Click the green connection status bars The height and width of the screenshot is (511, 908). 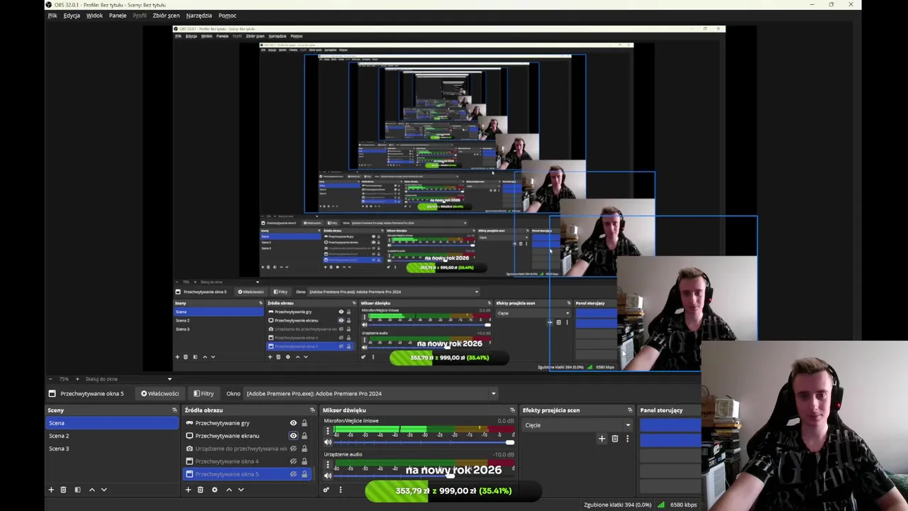[x=661, y=505]
